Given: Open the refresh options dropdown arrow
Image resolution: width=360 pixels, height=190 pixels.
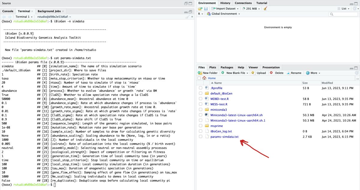Looking at the screenshot, I should click(358, 9).
